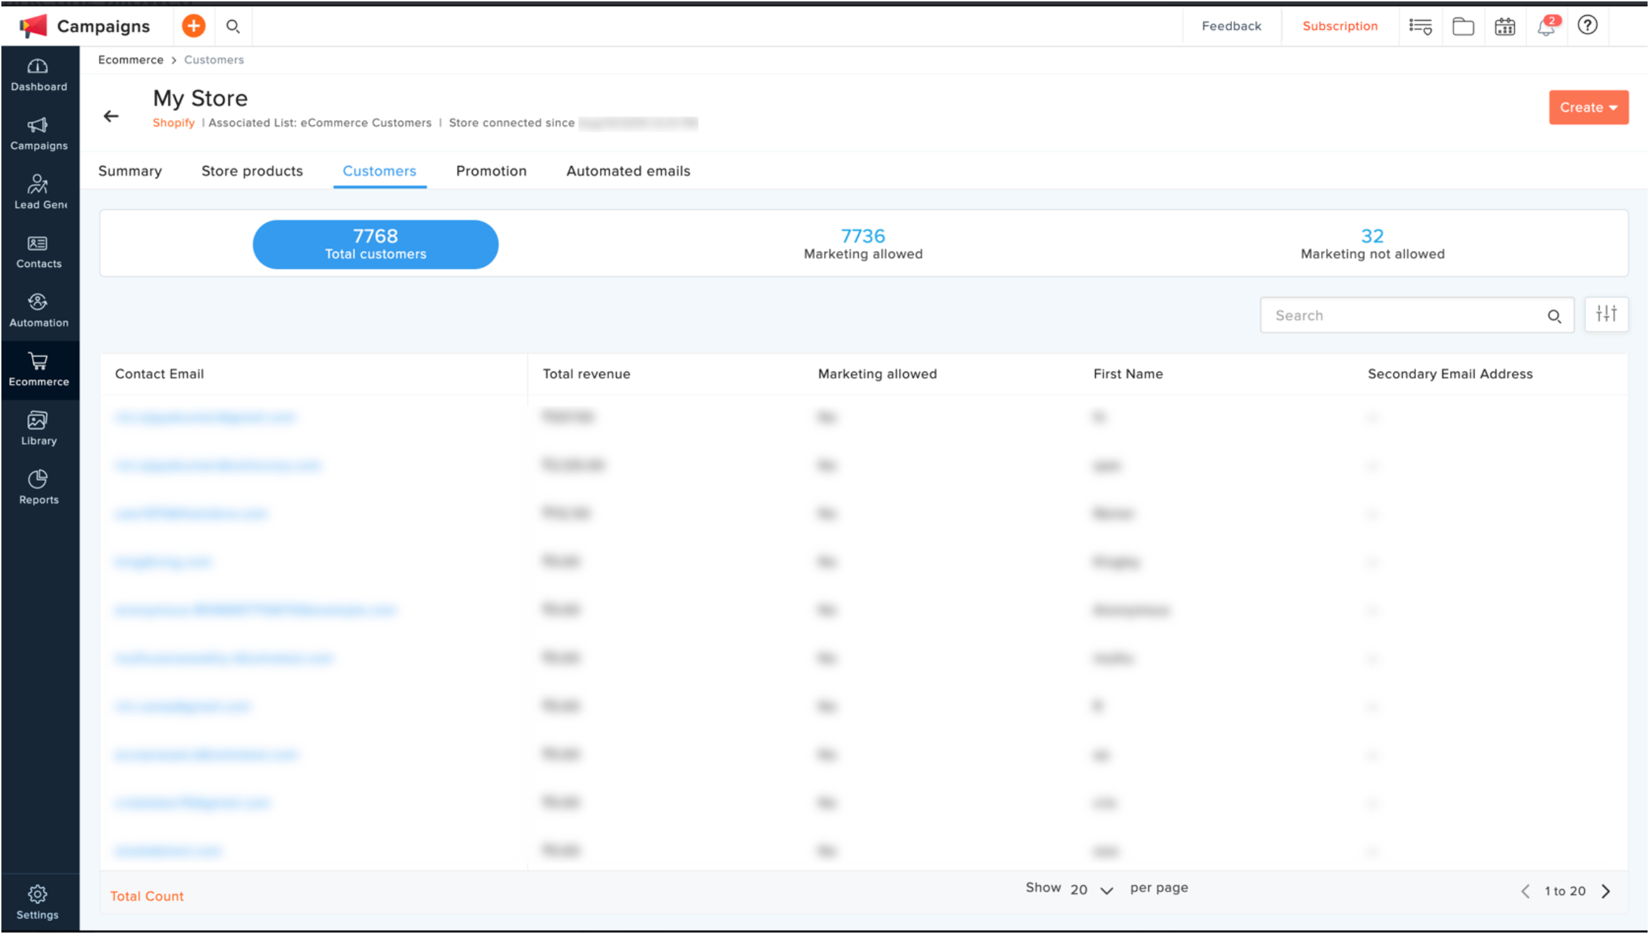The width and height of the screenshot is (1649, 934).
Task: Open the column filter settings icon
Action: (x=1606, y=314)
